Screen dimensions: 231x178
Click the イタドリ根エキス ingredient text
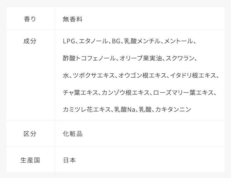pyautogui.click(x=193, y=75)
